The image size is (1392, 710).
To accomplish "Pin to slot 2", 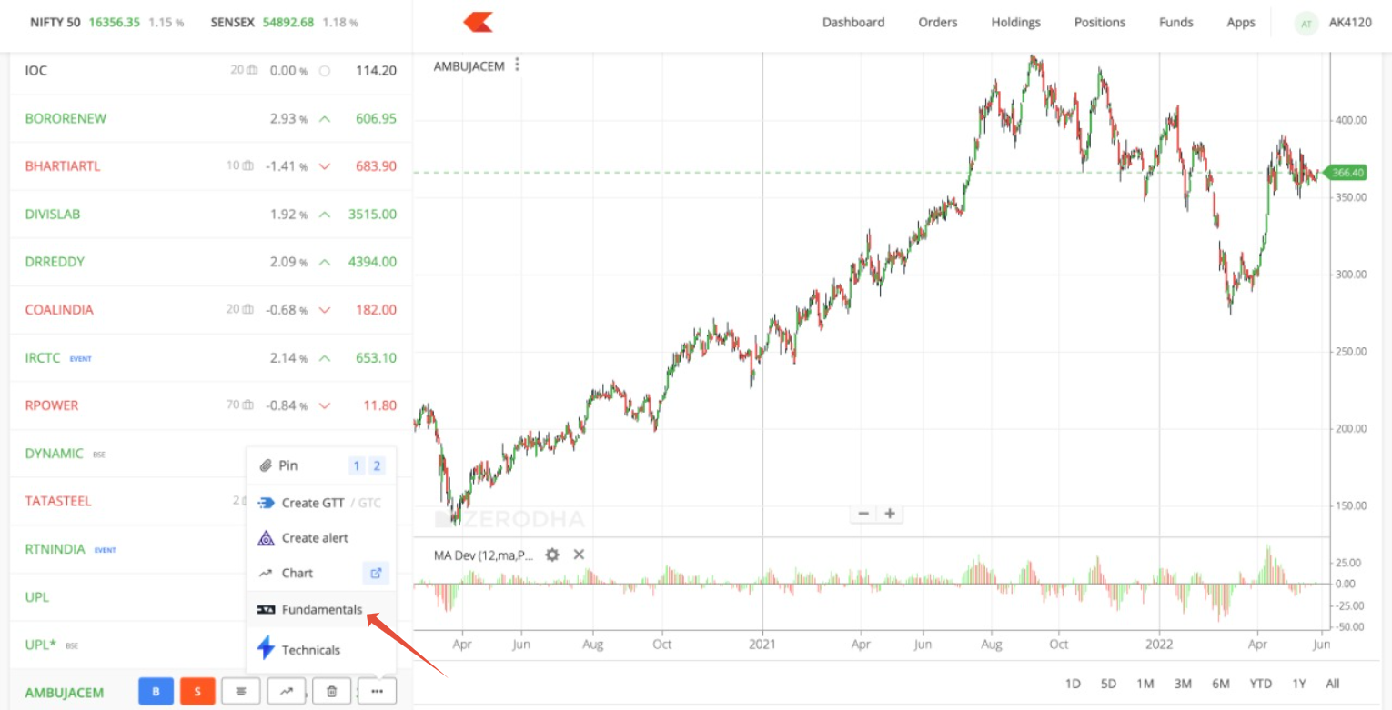I will click(x=377, y=465).
